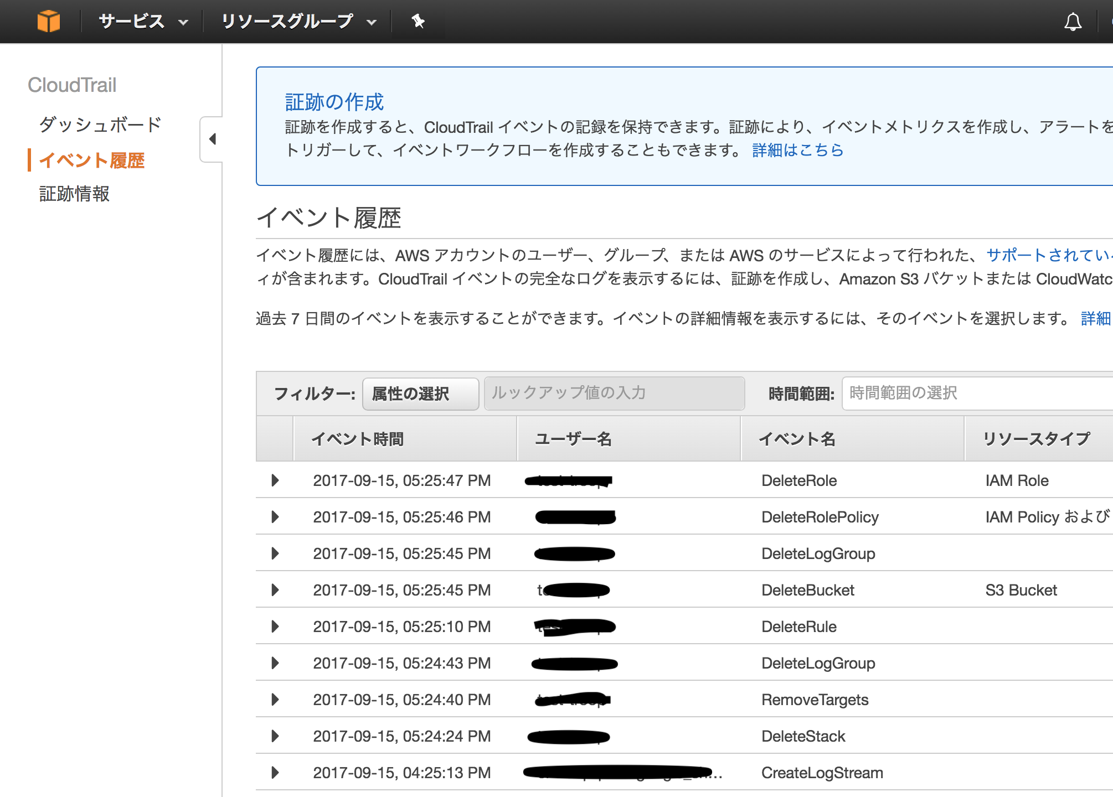
Task: Open the 属性の選択 filter dropdown
Action: click(x=420, y=394)
